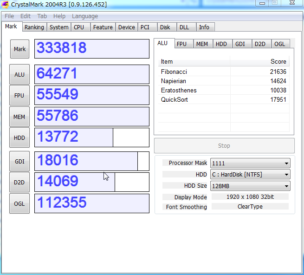Click the MEM score 55786
The height and width of the screenshot is (275, 304).
[92, 117]
